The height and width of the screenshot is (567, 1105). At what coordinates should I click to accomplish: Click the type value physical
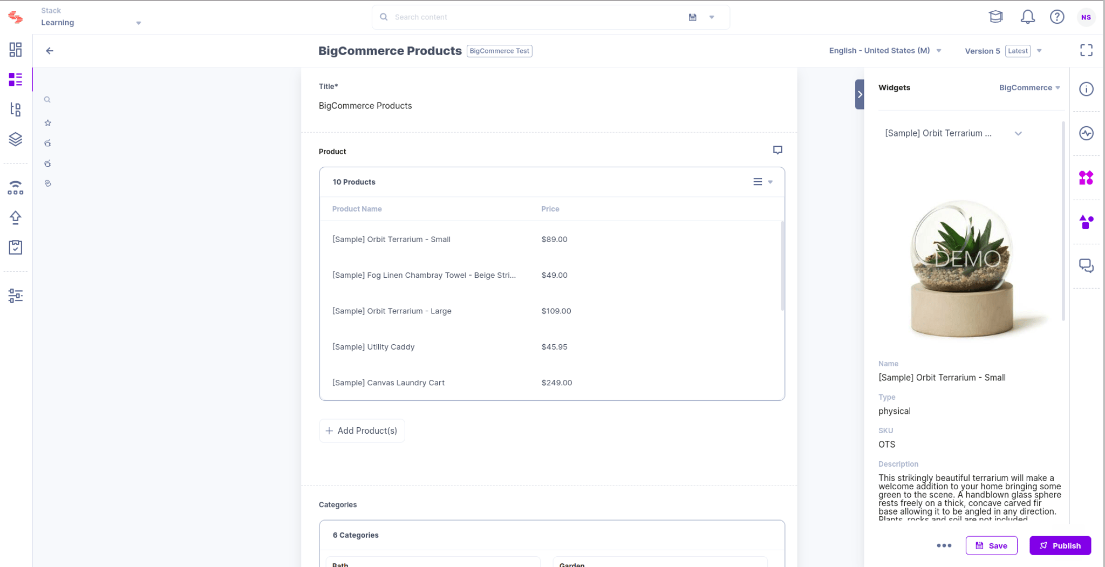[894, 411]
